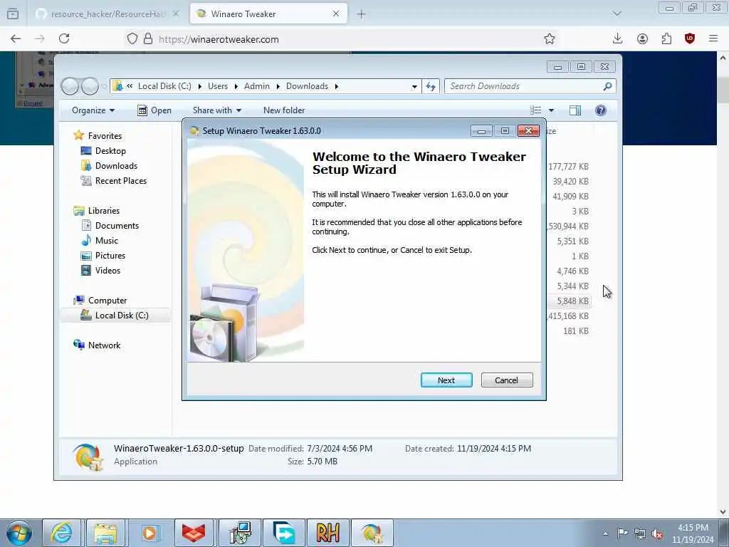
Task: Refresh the Explorer address bar location
Action: click(x=431, y=86)
